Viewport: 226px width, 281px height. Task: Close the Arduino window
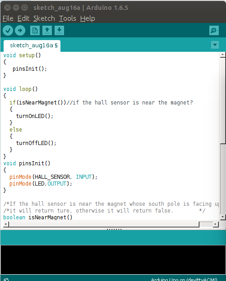7,8
